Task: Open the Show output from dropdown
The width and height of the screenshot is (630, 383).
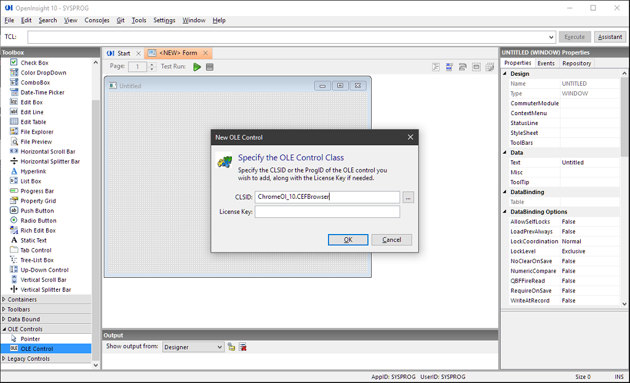Action: [220, 347]
